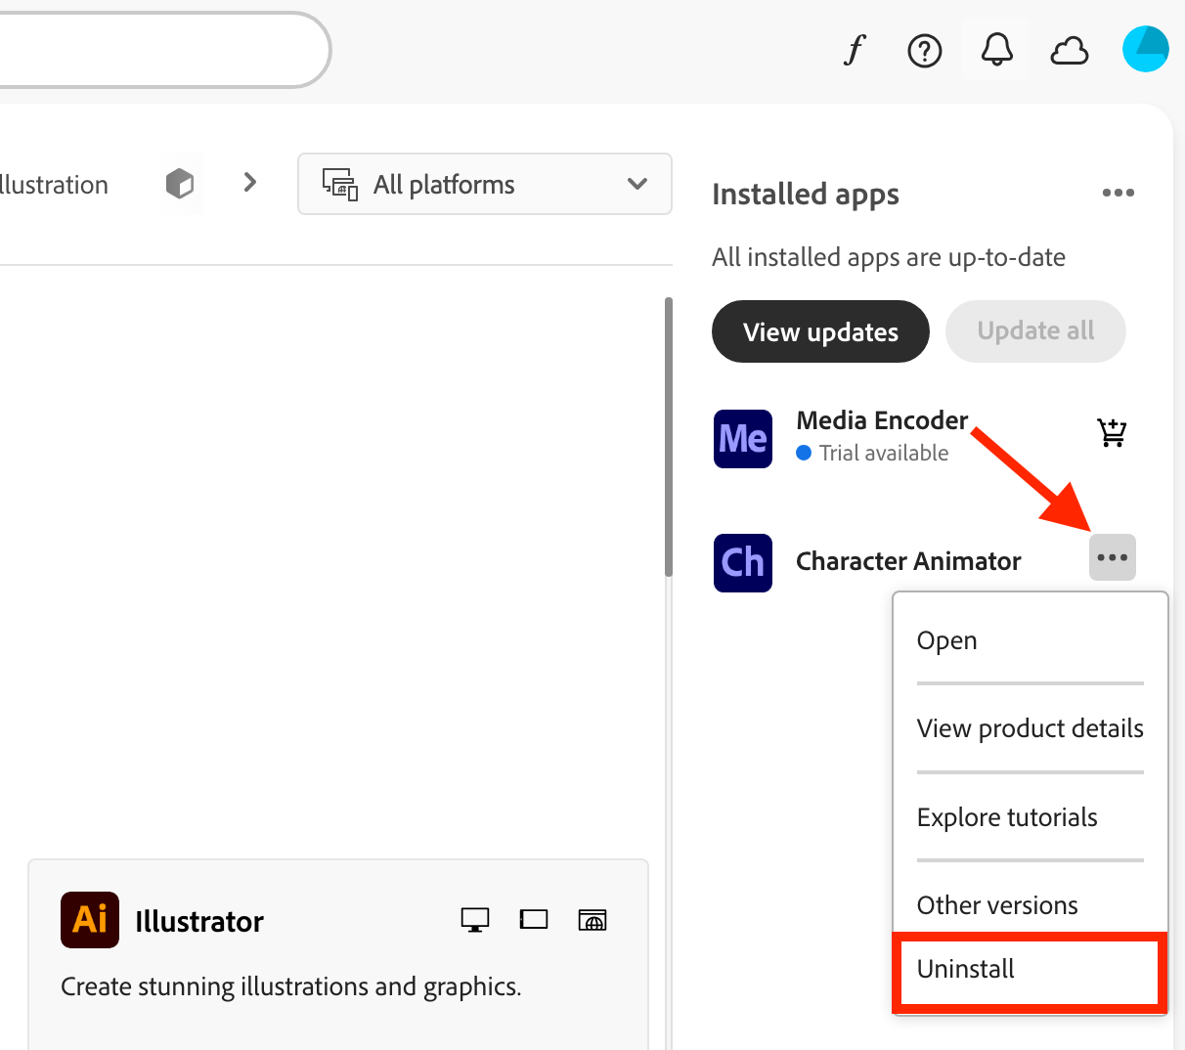Open the All platforms dropdown
The image size is (1185, 1050).
484,184
